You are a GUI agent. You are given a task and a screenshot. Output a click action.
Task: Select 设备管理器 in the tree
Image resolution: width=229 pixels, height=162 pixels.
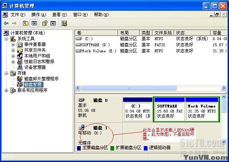coord(35,67)
